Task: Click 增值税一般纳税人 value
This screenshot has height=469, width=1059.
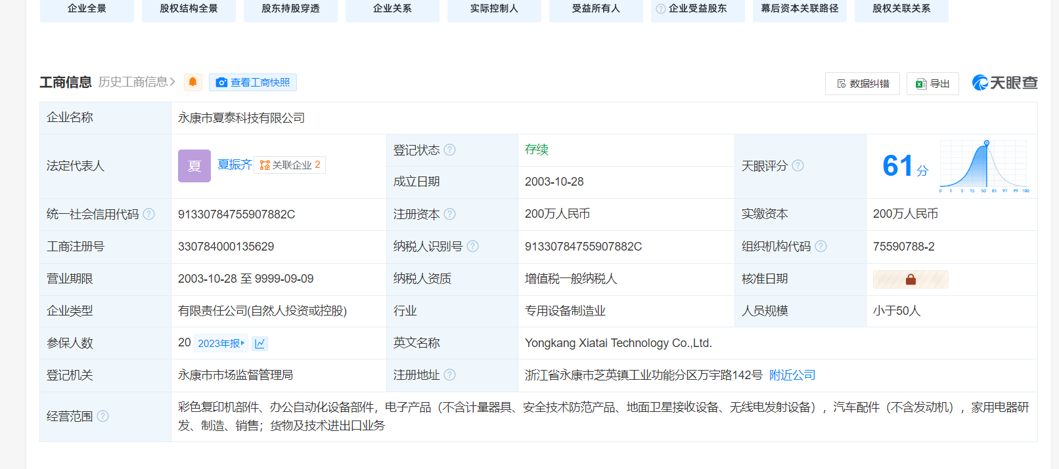Action: pyautogui.click(x=571, y=279)
